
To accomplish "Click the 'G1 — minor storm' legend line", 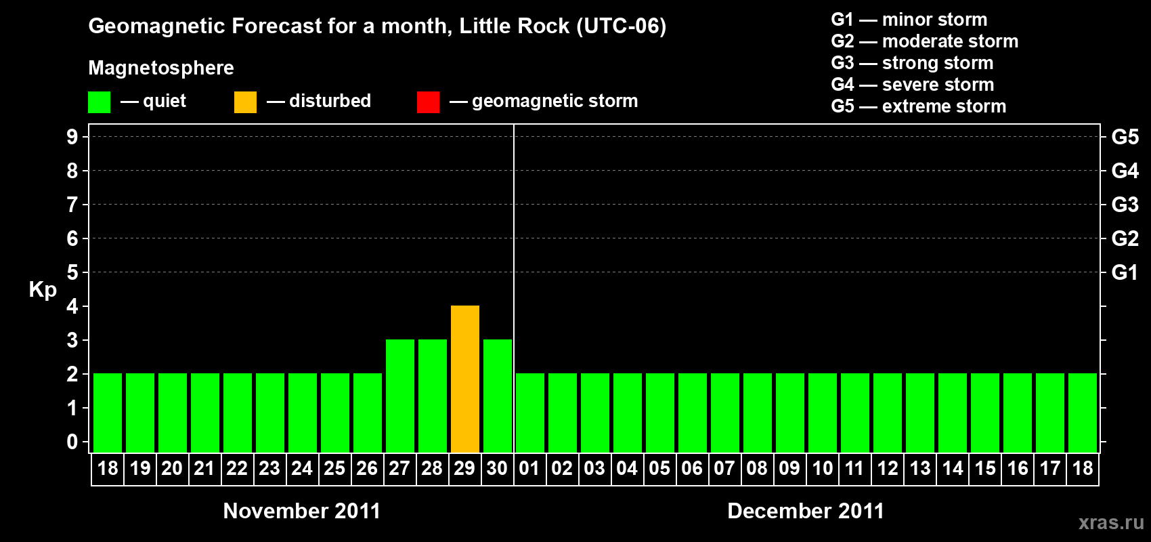I will pos(909,20).
